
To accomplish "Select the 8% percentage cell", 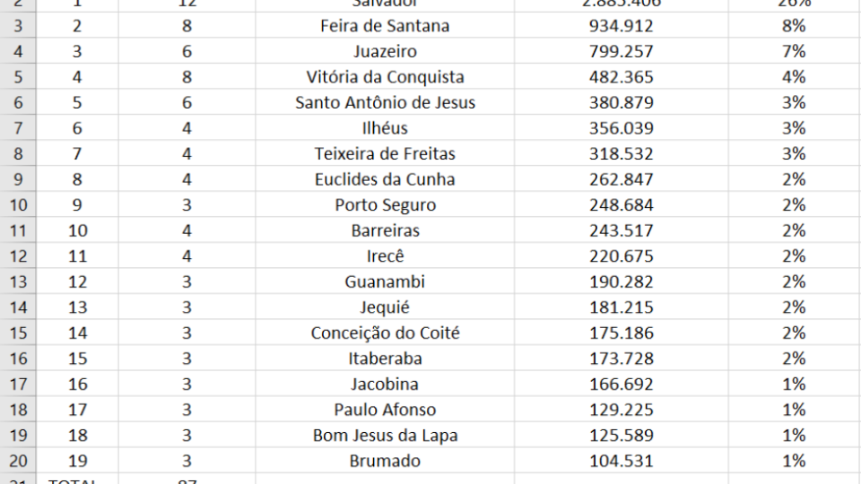I will pos(794,26).
